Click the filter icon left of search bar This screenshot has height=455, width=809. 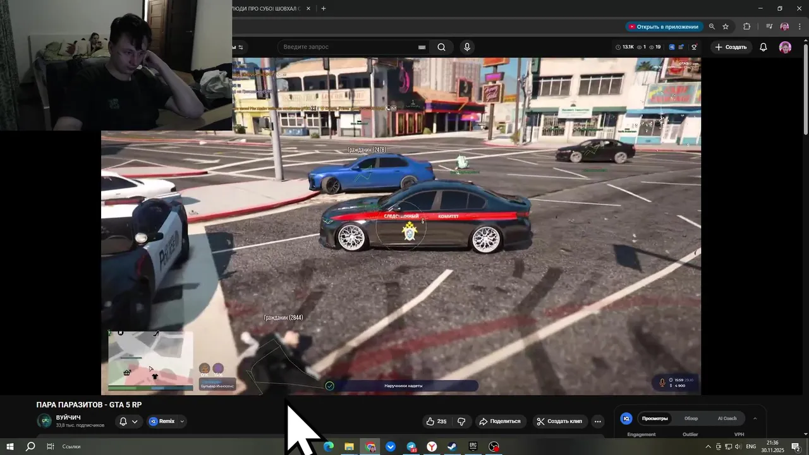pos(240,47)
